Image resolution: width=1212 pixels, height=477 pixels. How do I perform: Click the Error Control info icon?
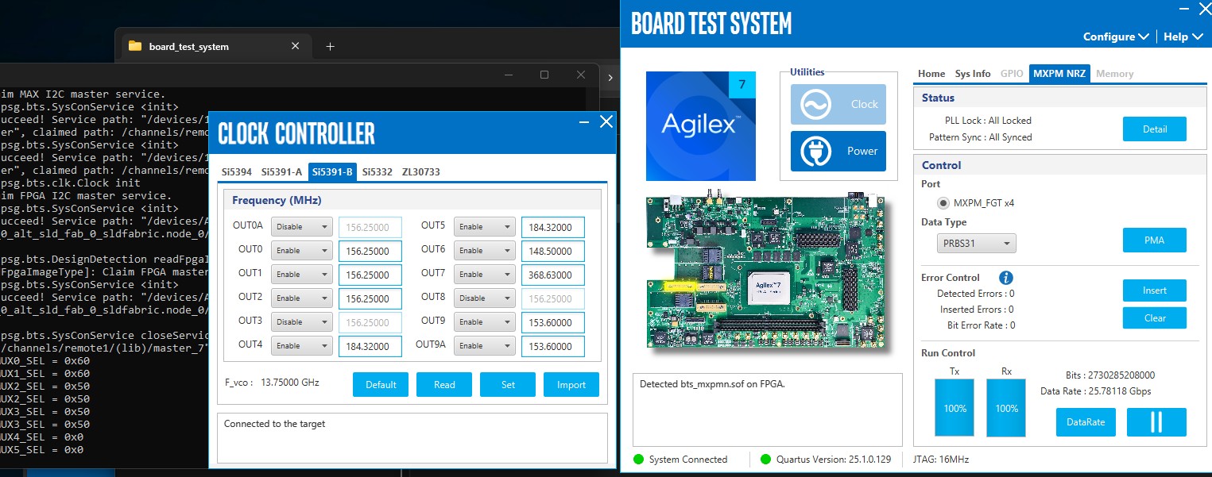pyautogui.click(x=1005, y=278)
